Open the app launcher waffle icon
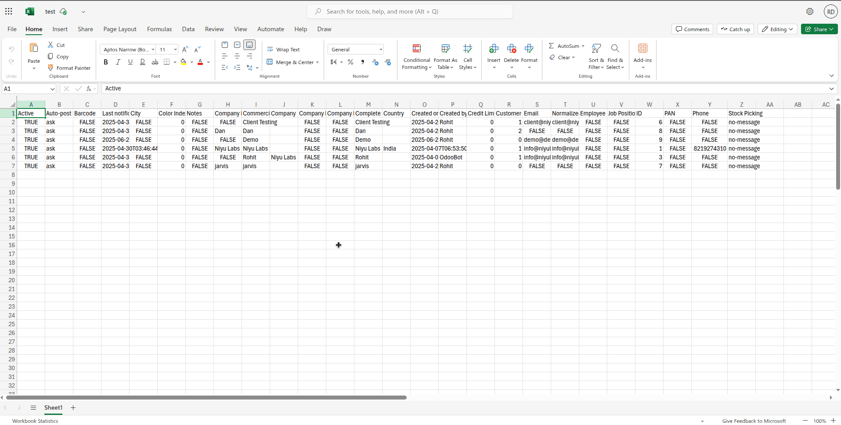Viewport: 841px width, 425px height. 9,11
